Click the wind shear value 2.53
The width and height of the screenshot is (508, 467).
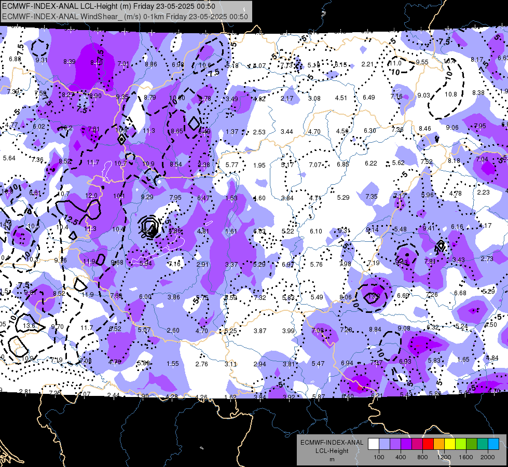pos(259,132)
